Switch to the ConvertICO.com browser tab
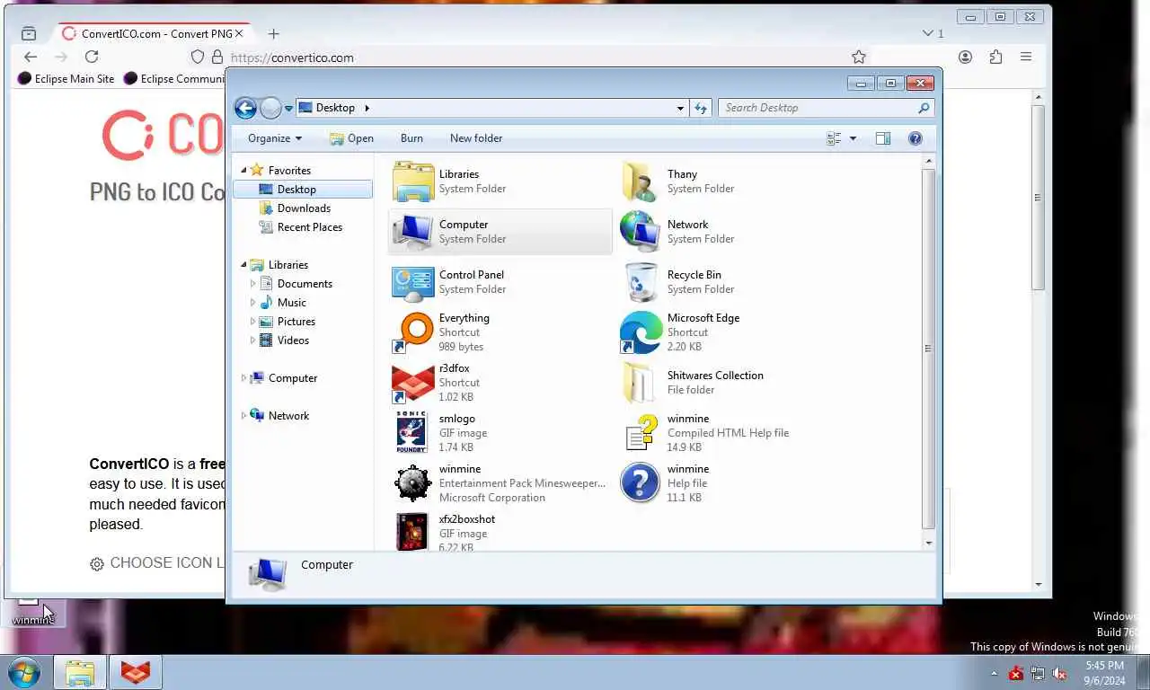1150x690 pixels. tap(154, 33)
